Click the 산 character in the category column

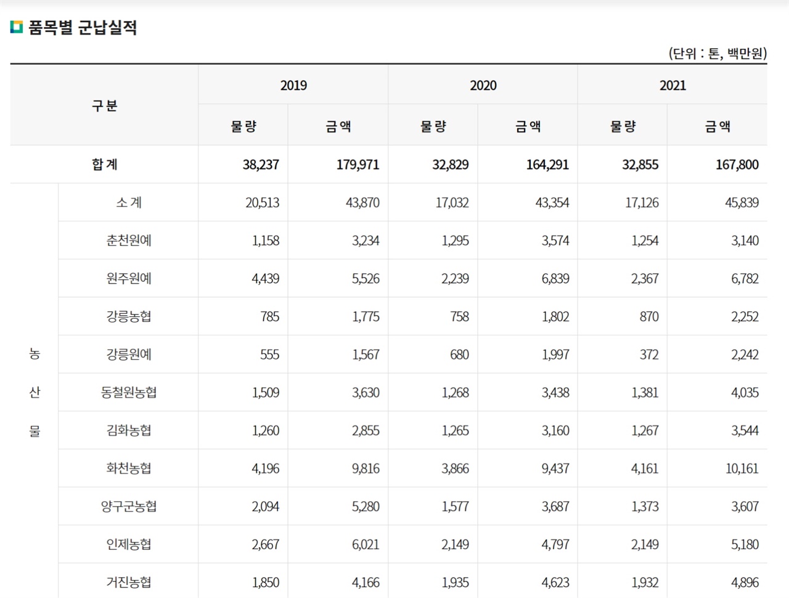pyautogui.click(x=35, y=392)
